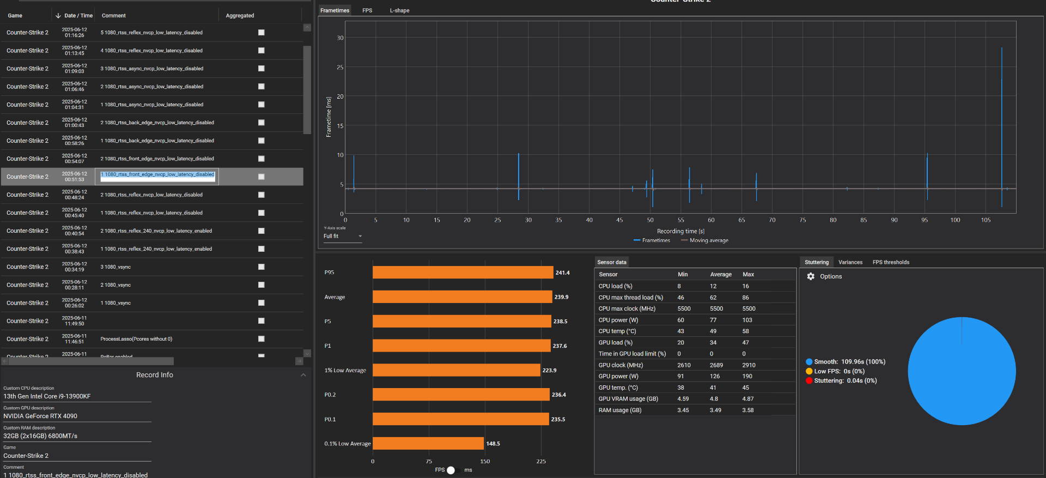This screenshot has width=1046, height=478.
Task: Collapse the Record Info panel chevron
Action: (303, 375)
